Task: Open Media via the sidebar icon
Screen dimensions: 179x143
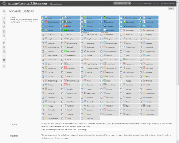Action: pyautogui.click(x=4, y=23)
